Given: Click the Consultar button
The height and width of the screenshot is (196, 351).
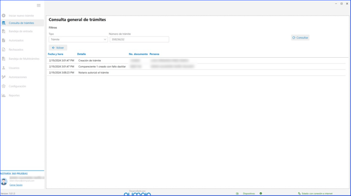Looking at the screenshot, I should (300, 38).
